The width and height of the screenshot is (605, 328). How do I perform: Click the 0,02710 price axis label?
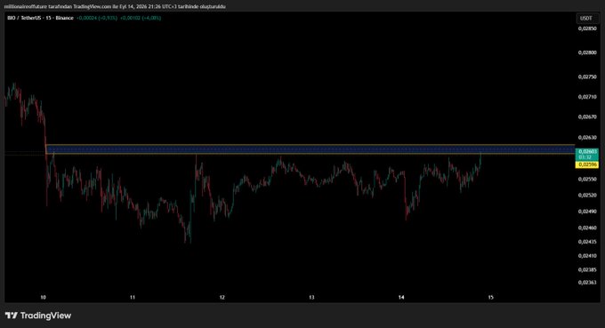point(587,97)
